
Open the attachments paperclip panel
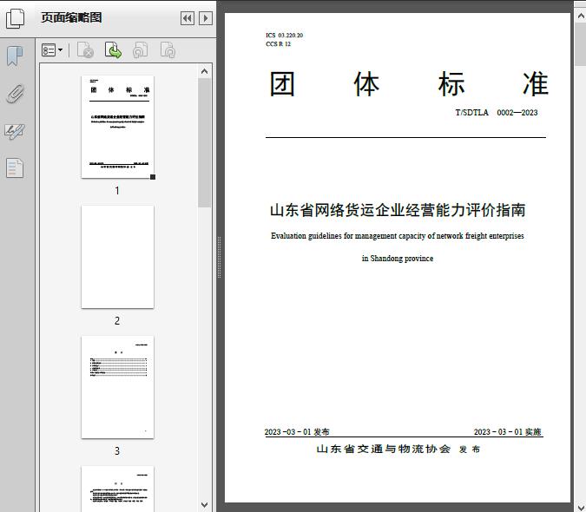click(x=15, y=94)
